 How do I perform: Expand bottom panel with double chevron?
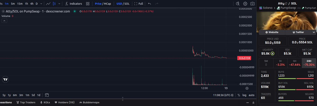coord(253,103)
